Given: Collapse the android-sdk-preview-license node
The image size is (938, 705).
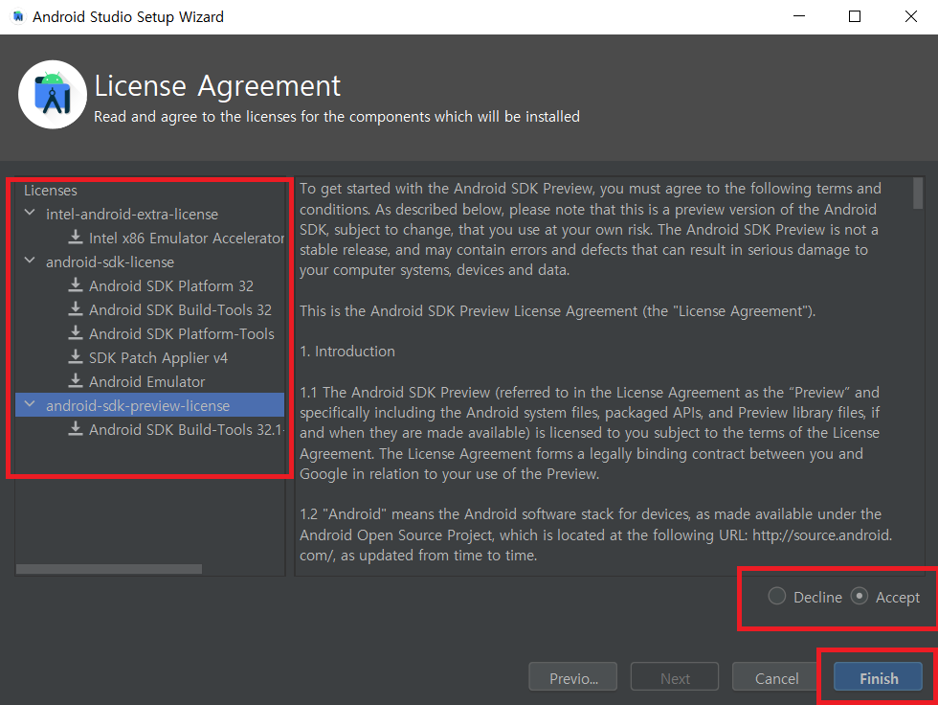Looking at the screenshot, I should click(30, 404).
